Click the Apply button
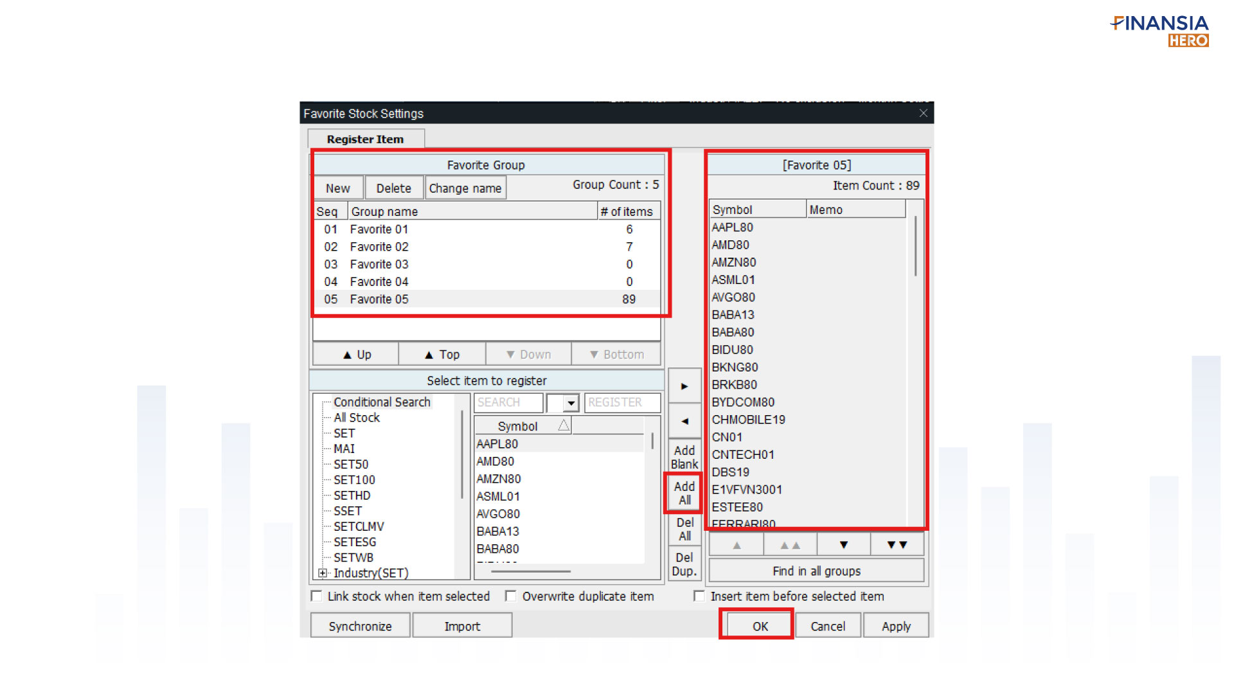The width and height of the screenshot is (1234, 694). (x=896, y=626)
